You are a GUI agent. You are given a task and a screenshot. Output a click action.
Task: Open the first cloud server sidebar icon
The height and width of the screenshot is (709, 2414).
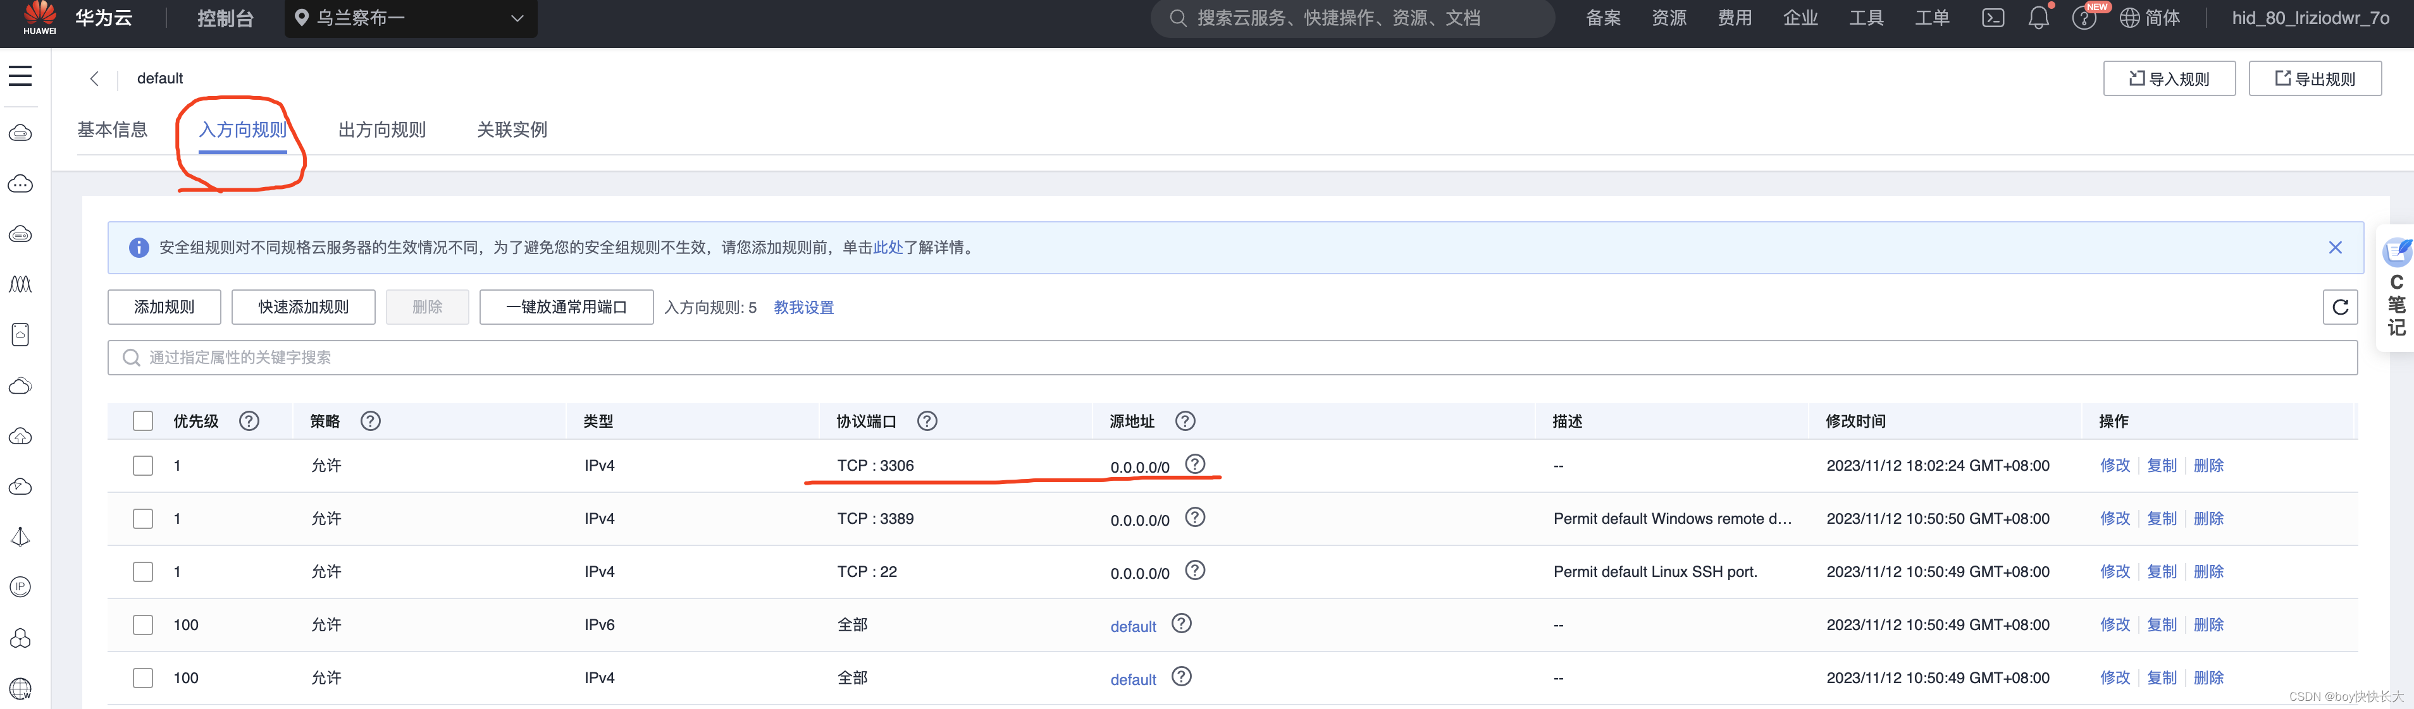(x=21, y=133)
